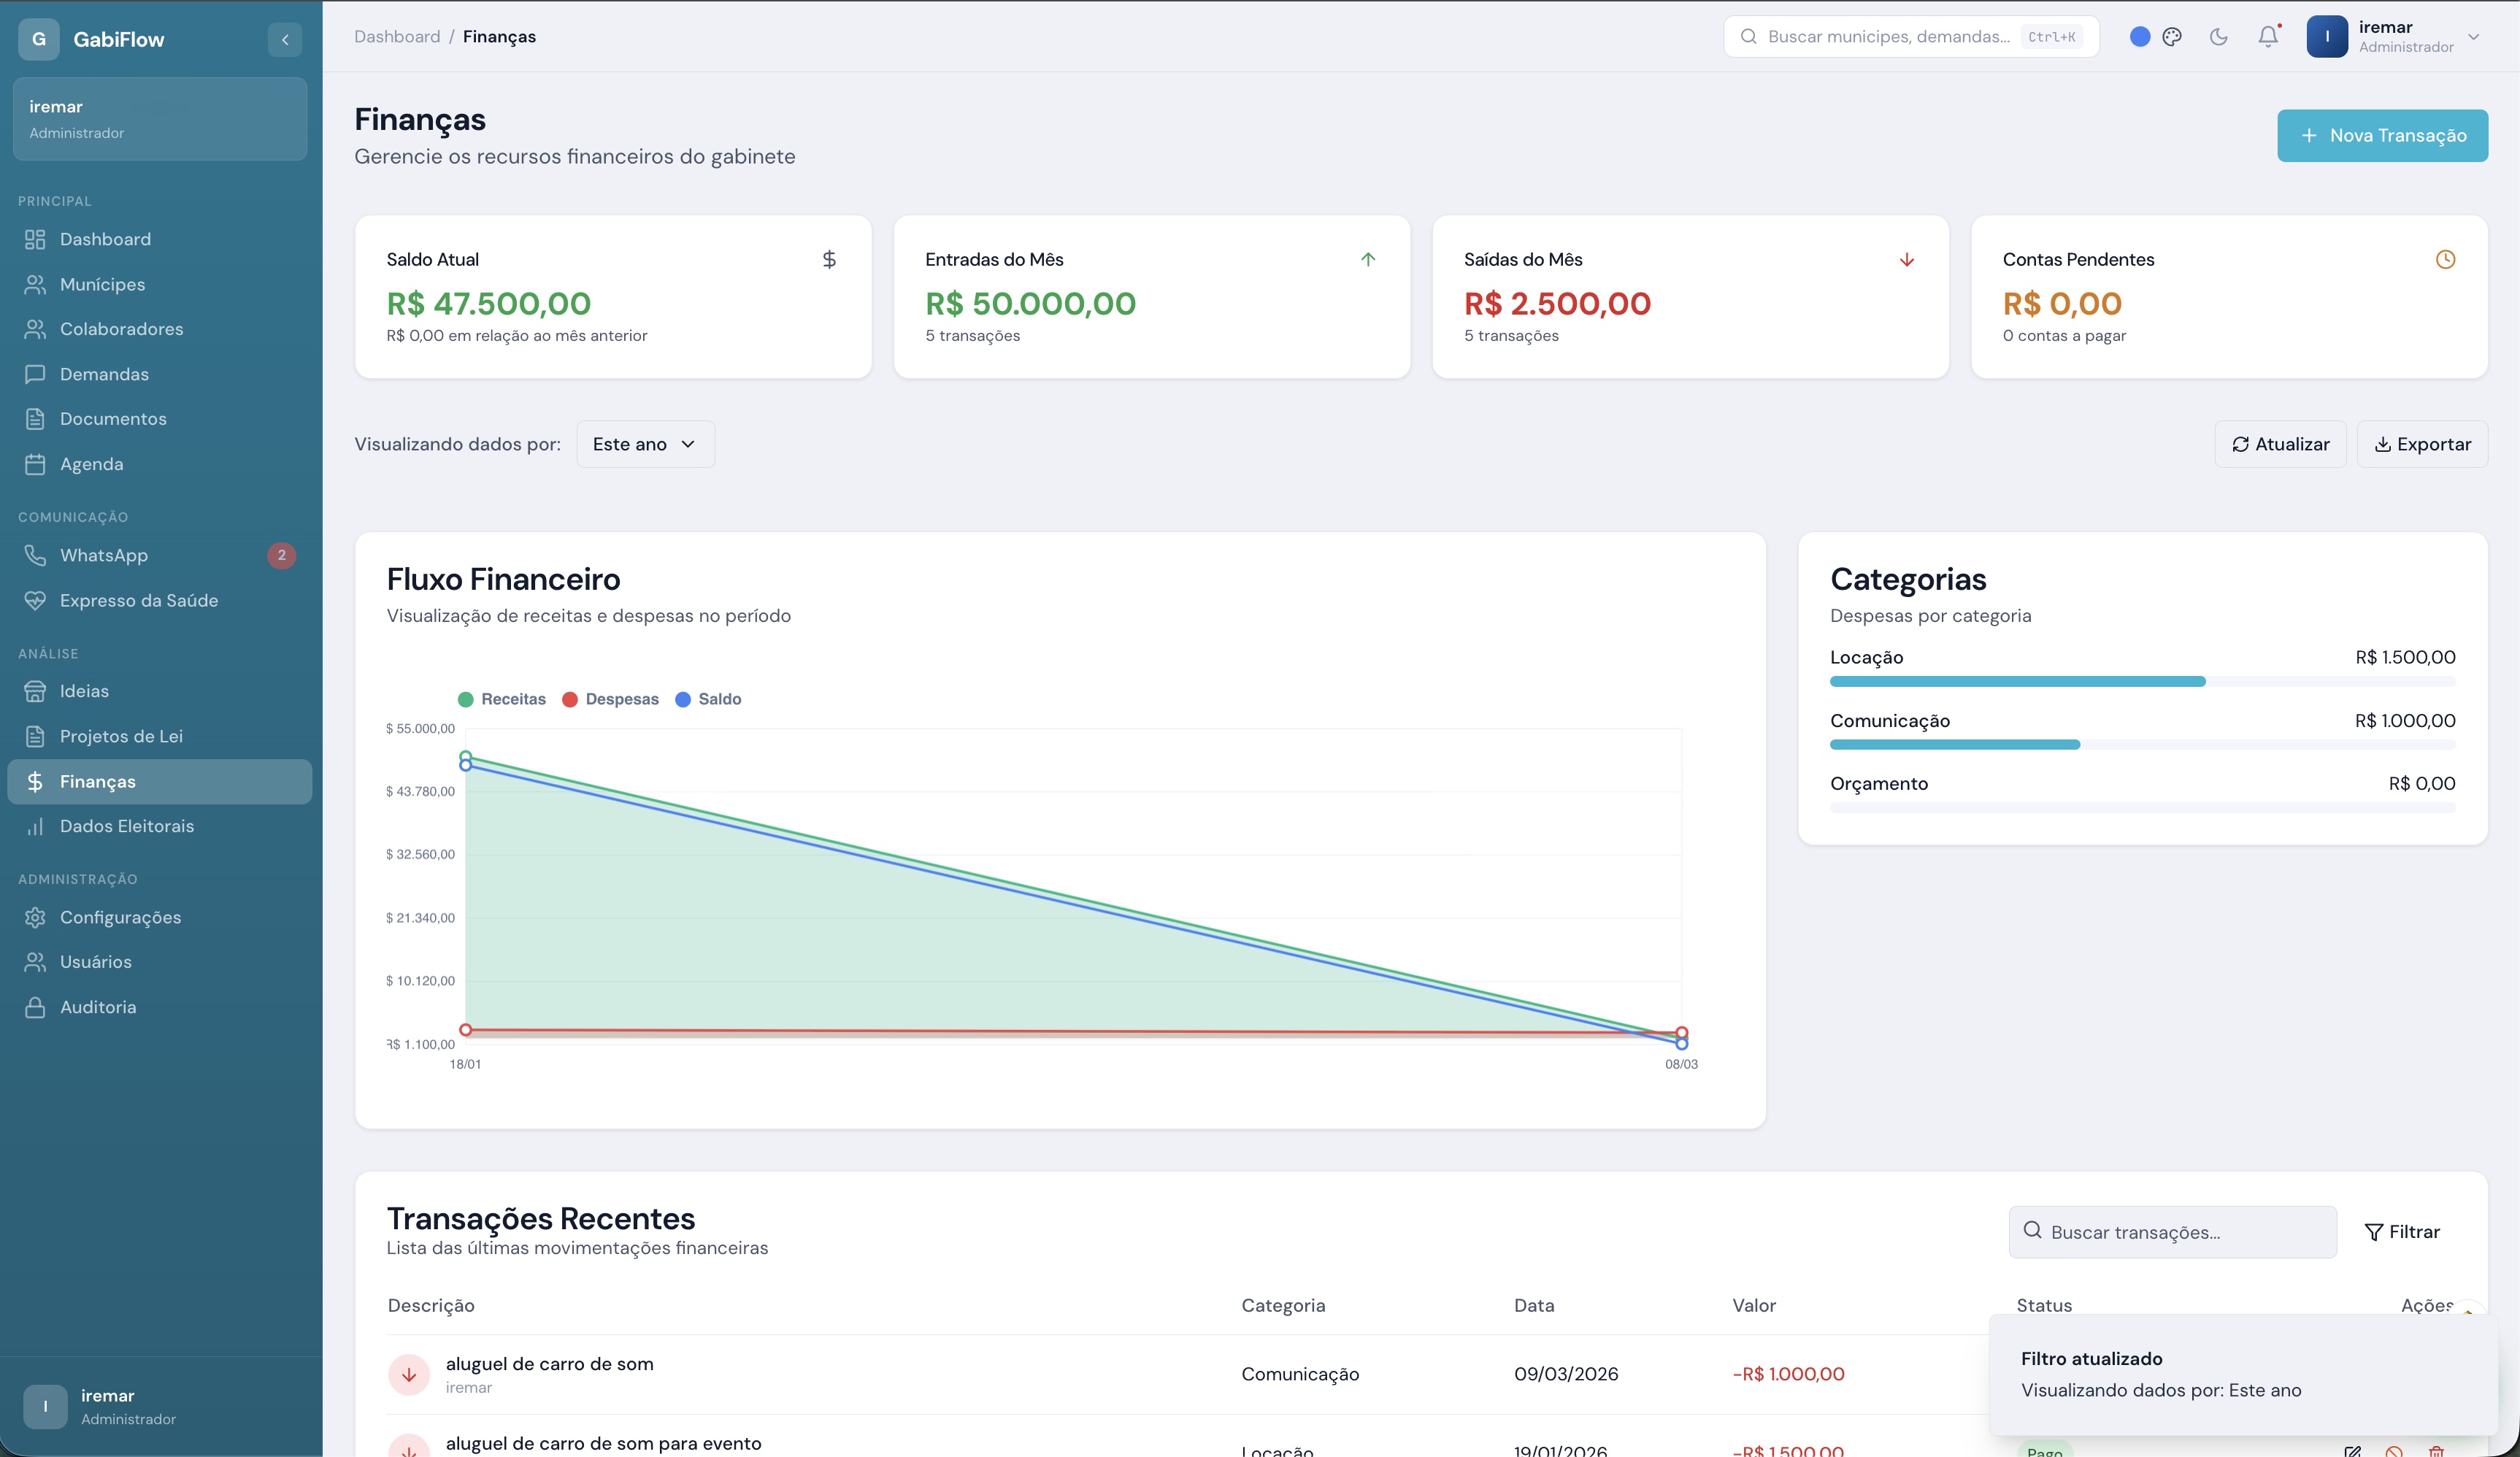
Task: Edit the Locação transaction with pencil icon
Action: pos(2353,1451)
